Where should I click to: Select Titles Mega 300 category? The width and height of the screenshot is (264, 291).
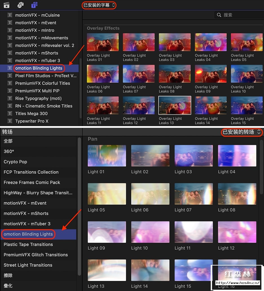click(39, 113)
